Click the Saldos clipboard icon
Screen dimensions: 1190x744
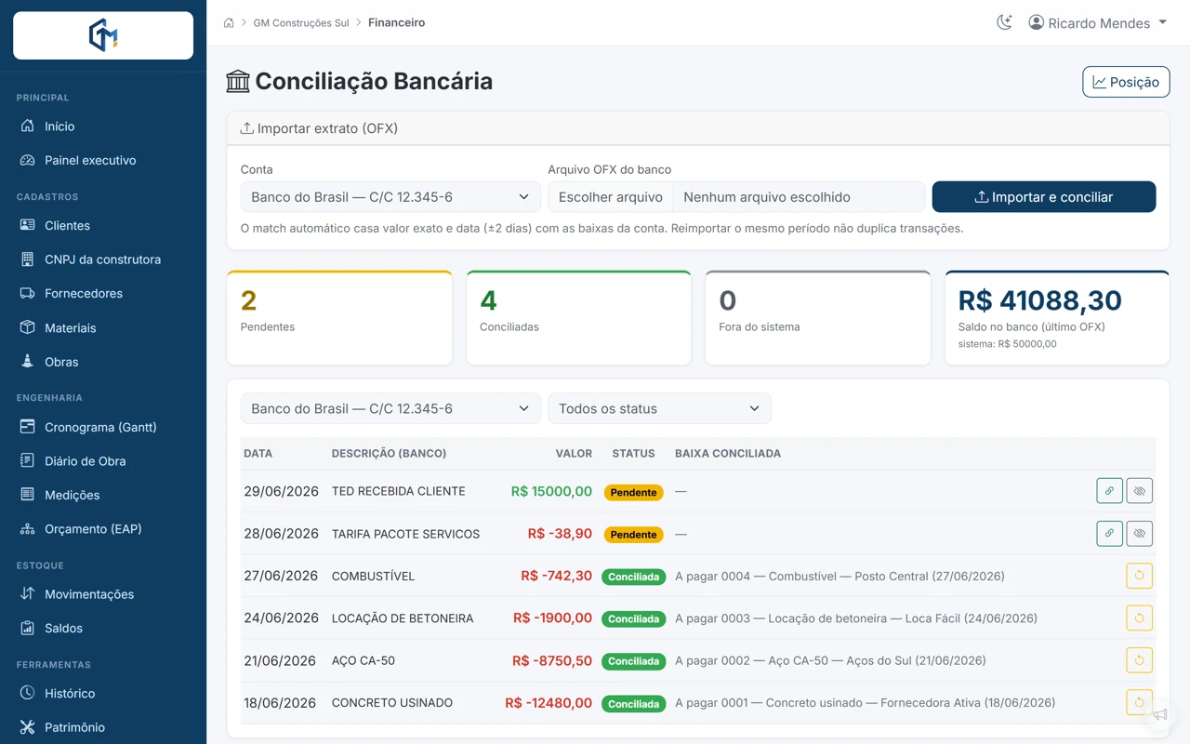pos(27,628)
